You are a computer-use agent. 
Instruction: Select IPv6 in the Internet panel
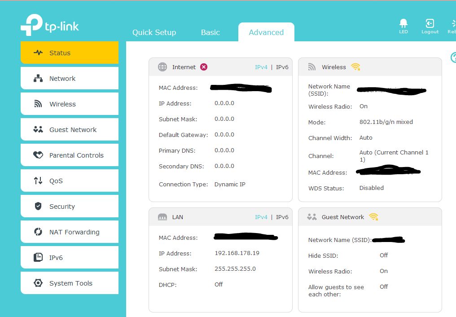pos(282,67)
